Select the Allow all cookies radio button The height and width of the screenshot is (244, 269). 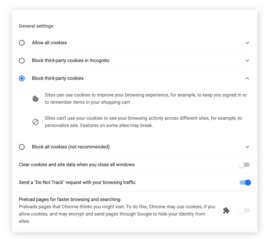tap(22, 43)
